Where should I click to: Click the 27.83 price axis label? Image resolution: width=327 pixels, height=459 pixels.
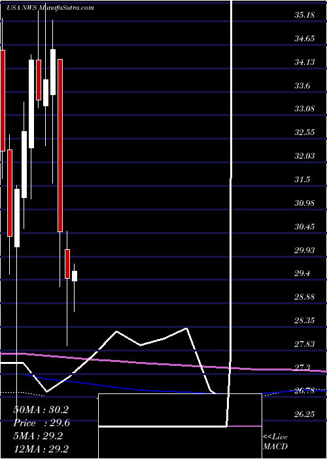(304, 344)
